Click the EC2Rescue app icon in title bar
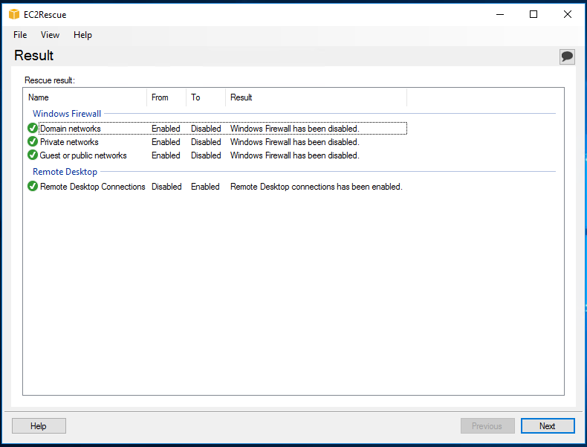This screenshot has width=587, height=447. click(x=14, y=14)
